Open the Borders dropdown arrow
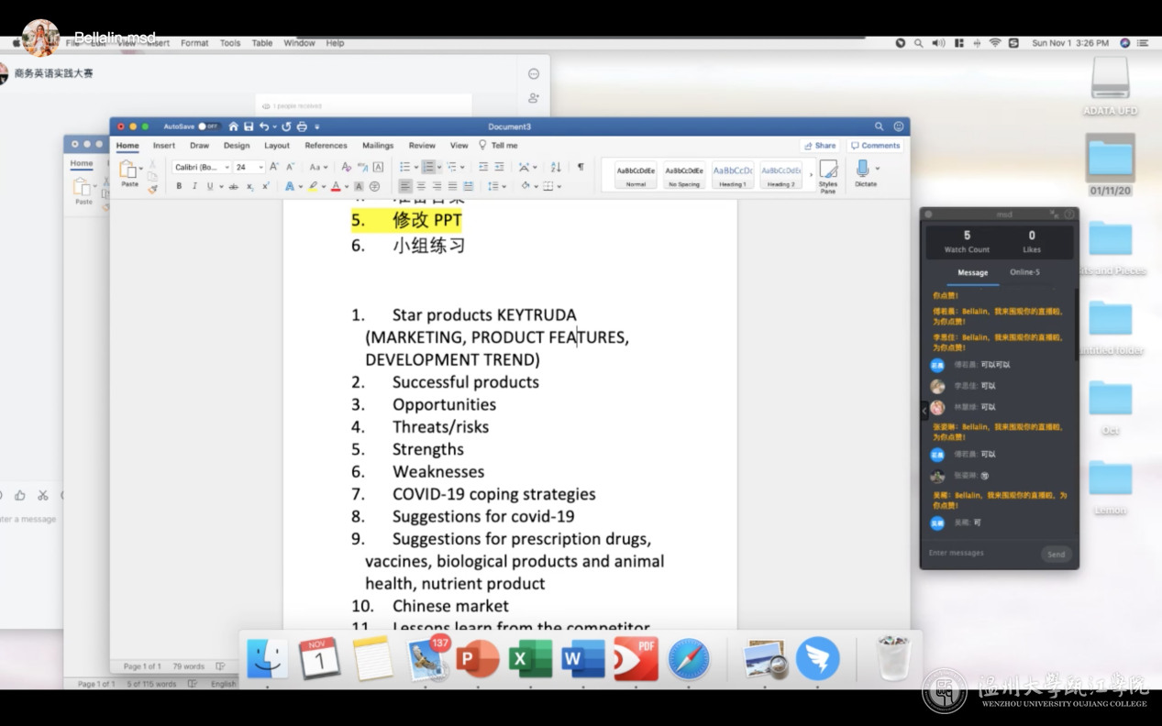1162x726 pixels. click(x=559, y=186)
